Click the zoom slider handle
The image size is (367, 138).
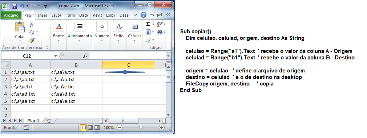(141, 127)
